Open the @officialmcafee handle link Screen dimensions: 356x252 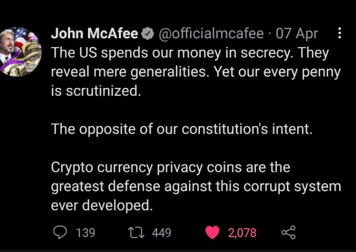[211, 34]
